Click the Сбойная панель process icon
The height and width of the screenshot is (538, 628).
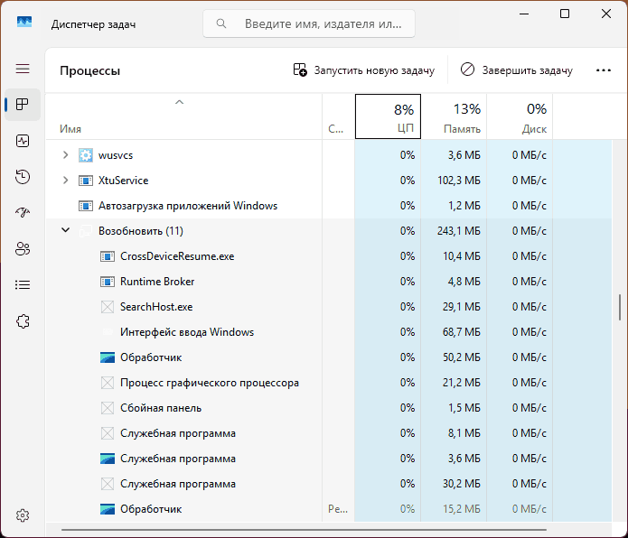click(108, 408)
